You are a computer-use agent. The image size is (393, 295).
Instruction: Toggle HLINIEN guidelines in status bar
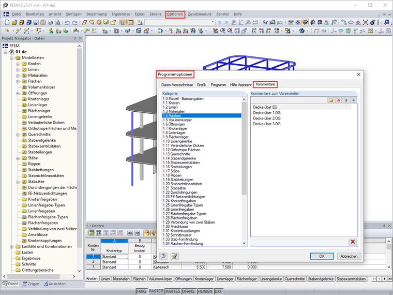[x=205, y=291]
